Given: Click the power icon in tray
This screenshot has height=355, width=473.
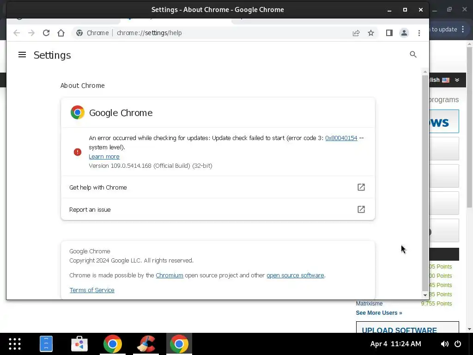Looking at the screenshot, I should point(458,344).
